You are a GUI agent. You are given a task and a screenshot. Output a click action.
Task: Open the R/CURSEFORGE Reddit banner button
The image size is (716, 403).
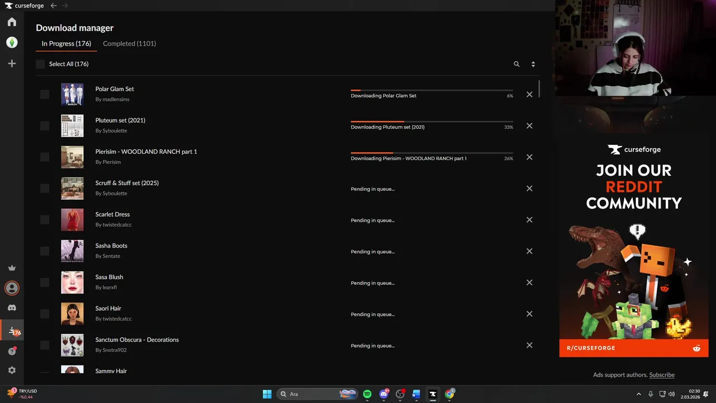point(634,348)
